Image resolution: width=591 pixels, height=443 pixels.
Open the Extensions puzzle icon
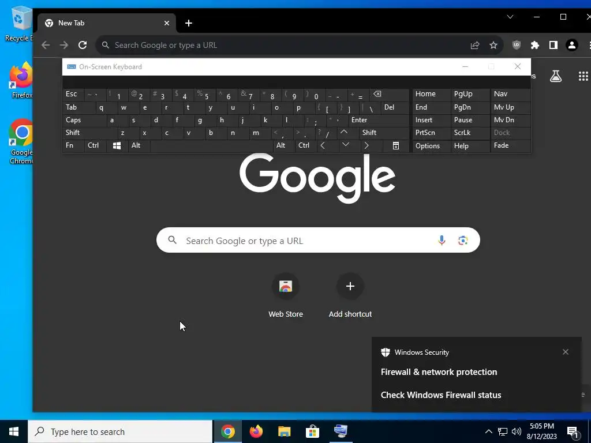point(535,45)
